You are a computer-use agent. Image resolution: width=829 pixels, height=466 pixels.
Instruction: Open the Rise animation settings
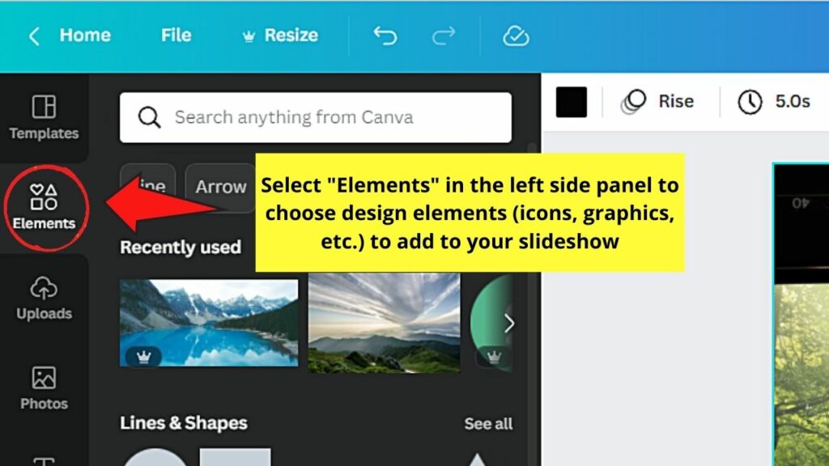pos(658,101)
